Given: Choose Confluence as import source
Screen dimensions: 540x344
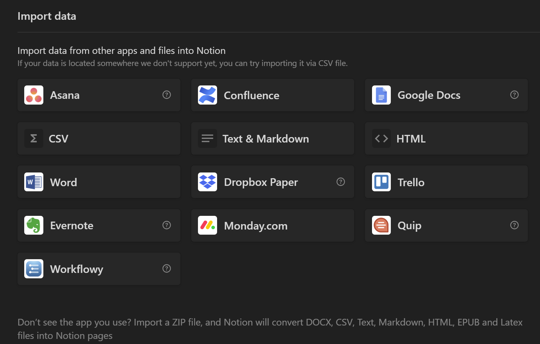Looking at the screenshot, I should pos(273,95).
